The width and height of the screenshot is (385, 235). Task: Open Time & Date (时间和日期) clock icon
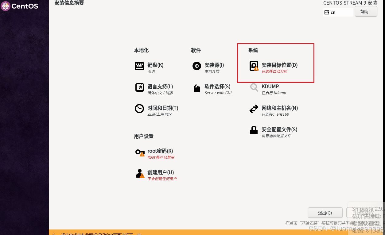point(139,109)
